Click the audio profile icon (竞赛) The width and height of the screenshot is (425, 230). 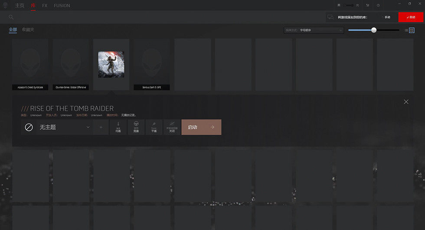coord(136,127)
